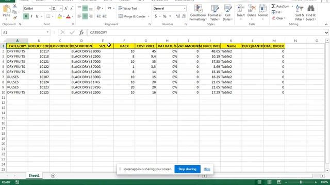Open the Clear eraser menu
This screenshot has width=330, height=185.
[278, 18]
